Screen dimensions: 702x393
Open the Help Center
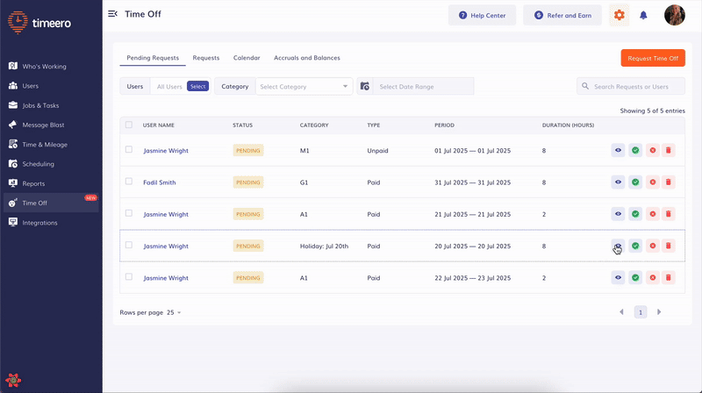(482, 15)
